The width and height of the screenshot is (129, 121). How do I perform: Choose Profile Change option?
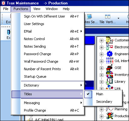[48, 110]
